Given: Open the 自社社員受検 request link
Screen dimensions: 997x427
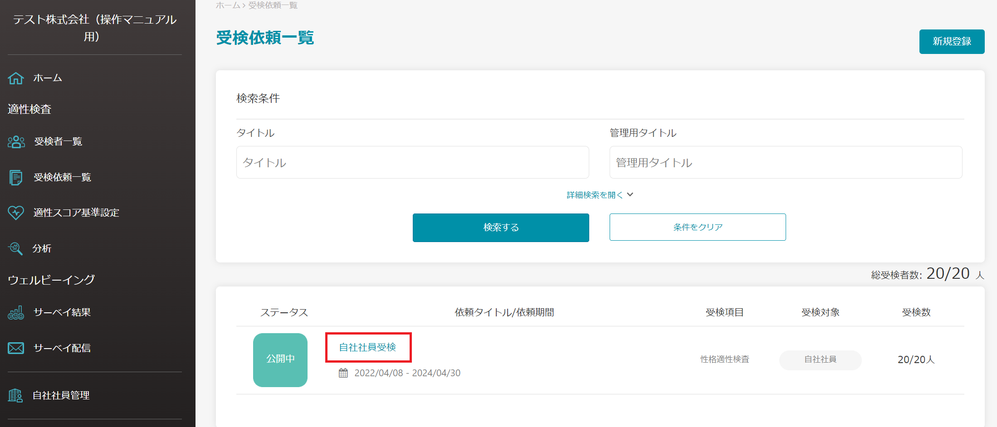Looking at the screenshot, I should (367, 347).
